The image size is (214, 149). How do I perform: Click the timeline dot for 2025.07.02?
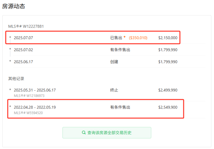[x=10, y=50]
